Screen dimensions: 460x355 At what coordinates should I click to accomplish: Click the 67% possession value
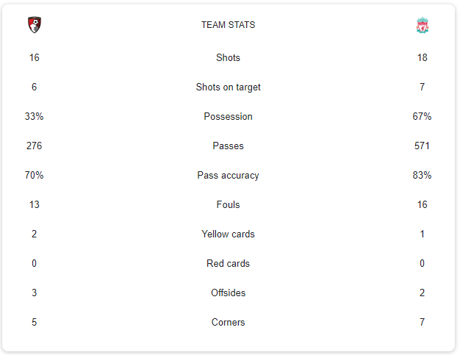click(422, 116)
